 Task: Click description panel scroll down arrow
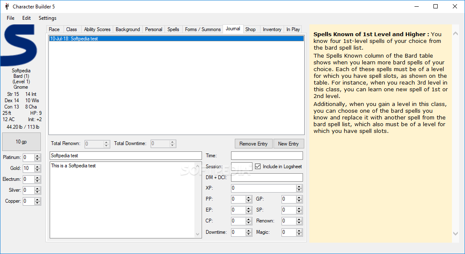click(455, 233)
